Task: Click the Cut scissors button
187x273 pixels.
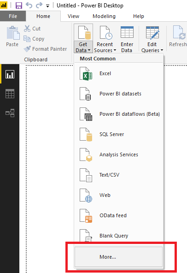Action: (32, 29)
